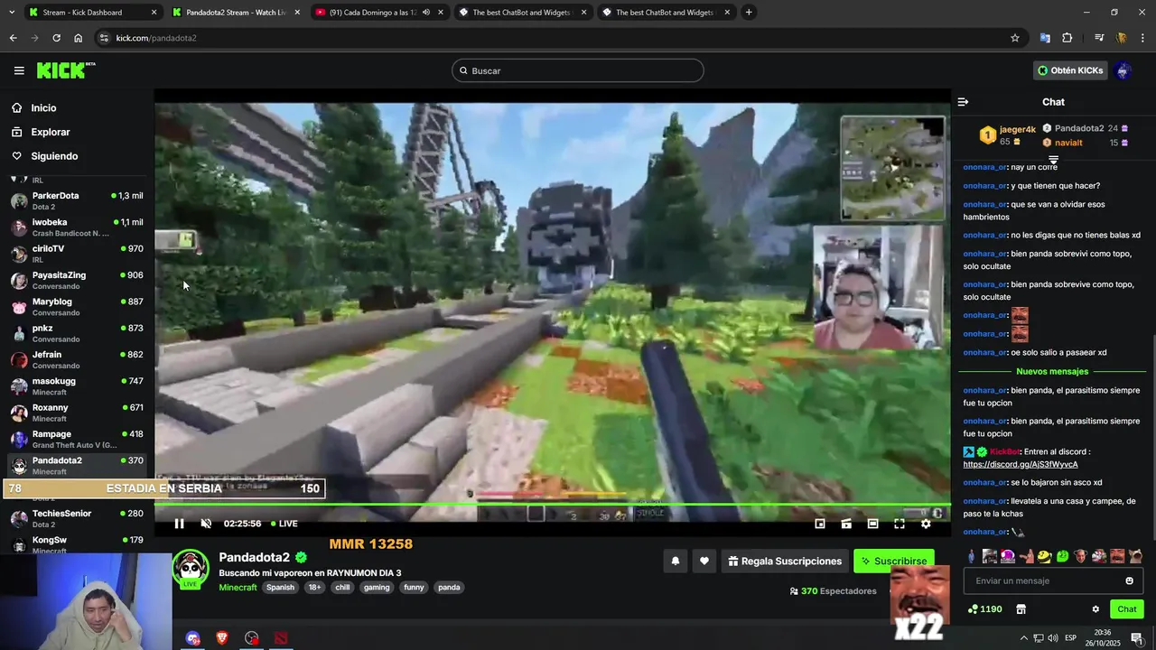
Task: Show hidden system tray icons
Action: click(1023, 638)
